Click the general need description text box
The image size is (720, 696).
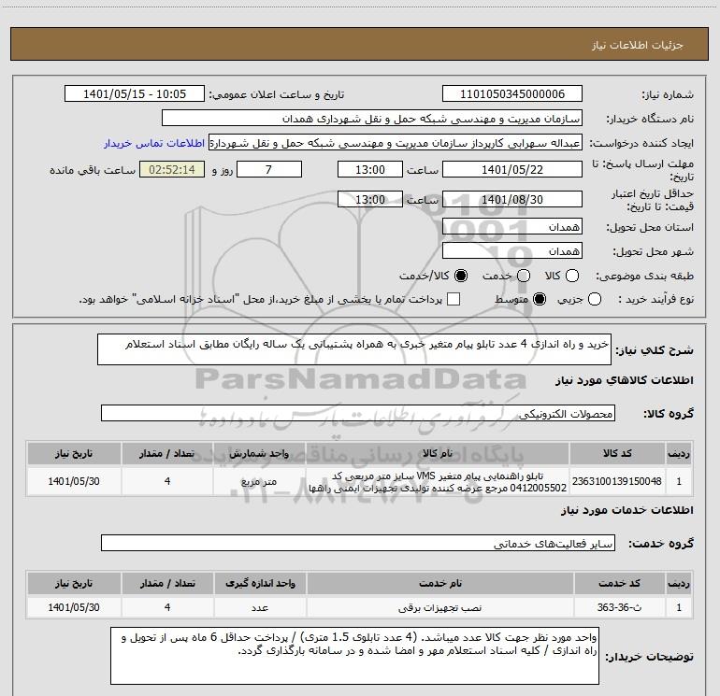(x=354, y=349)
